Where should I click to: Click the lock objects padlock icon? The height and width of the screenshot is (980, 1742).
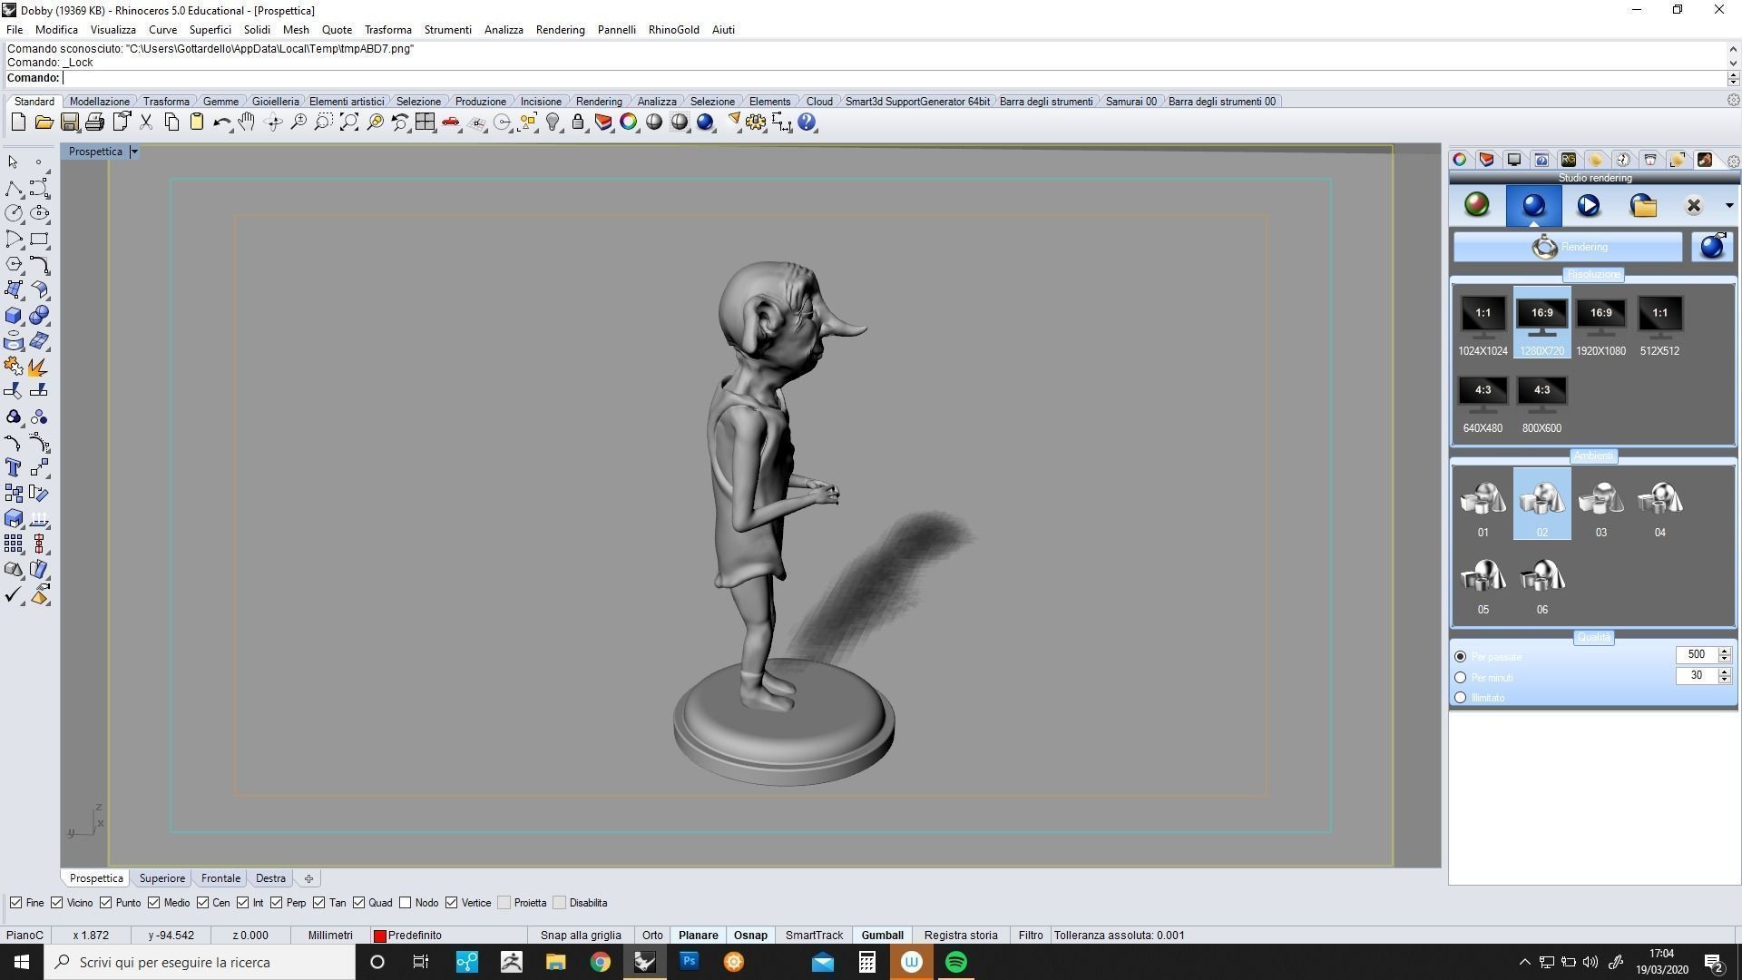(578, 122)
